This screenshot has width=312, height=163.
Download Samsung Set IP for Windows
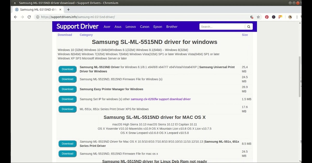pyautogui.click(x=68, y=99)
